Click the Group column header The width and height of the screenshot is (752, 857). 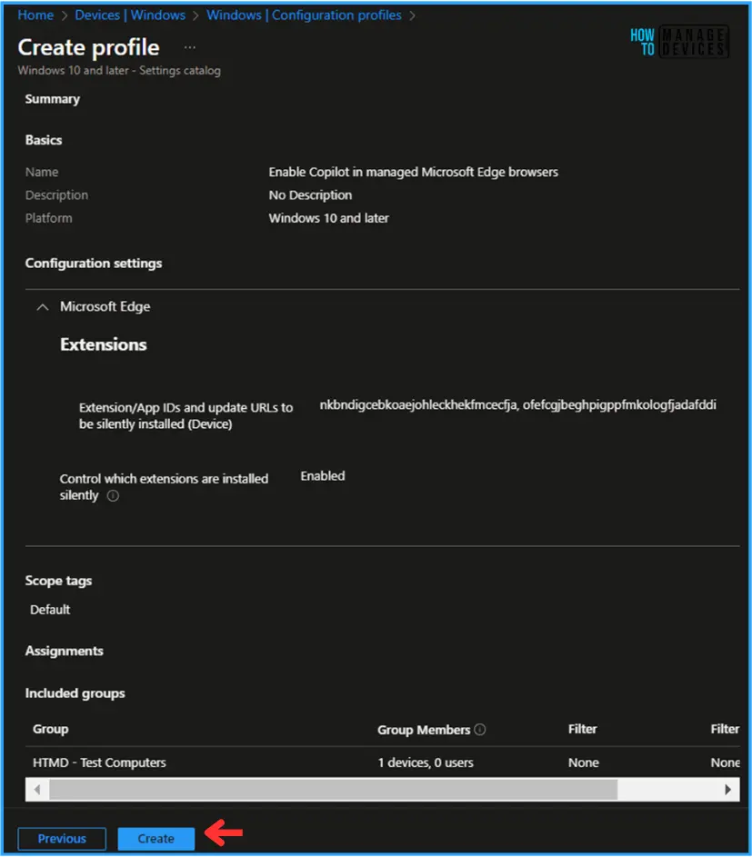tap(50, 729)
